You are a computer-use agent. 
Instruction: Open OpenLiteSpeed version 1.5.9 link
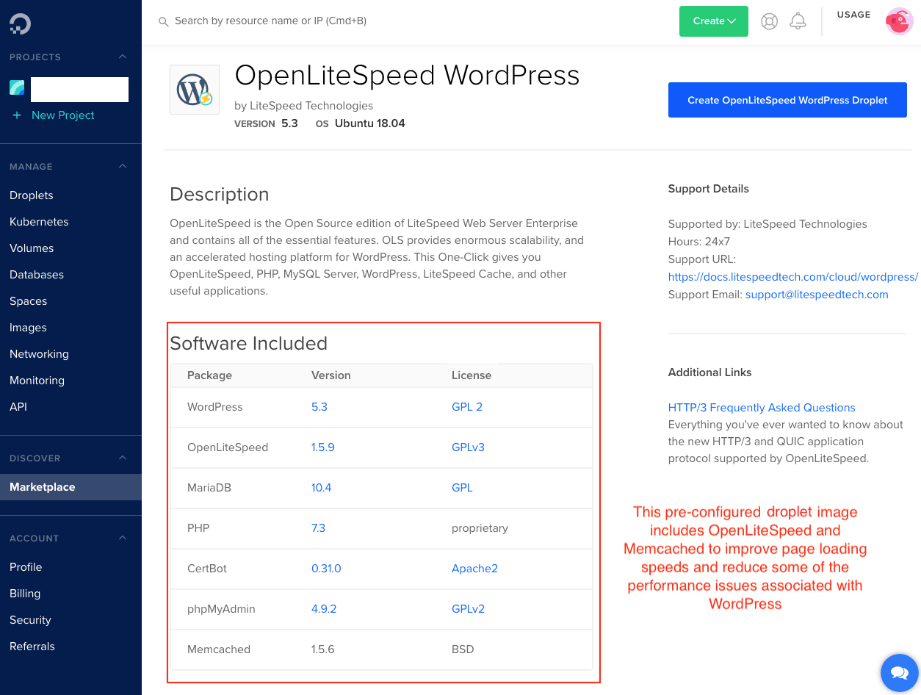coord(323,447)
